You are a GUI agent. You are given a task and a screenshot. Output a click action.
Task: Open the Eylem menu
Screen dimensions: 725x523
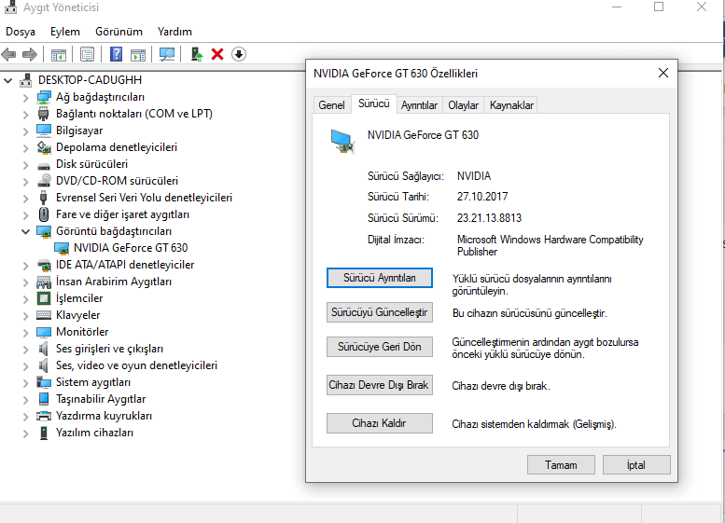pyautogui.click(x=65, y=32)
